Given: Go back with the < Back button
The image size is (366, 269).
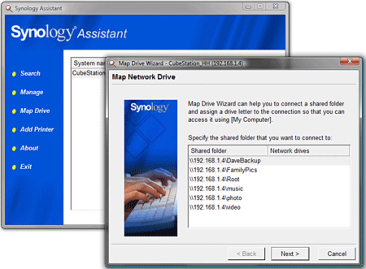Looking at the screenshot, I should coord(246,254).
